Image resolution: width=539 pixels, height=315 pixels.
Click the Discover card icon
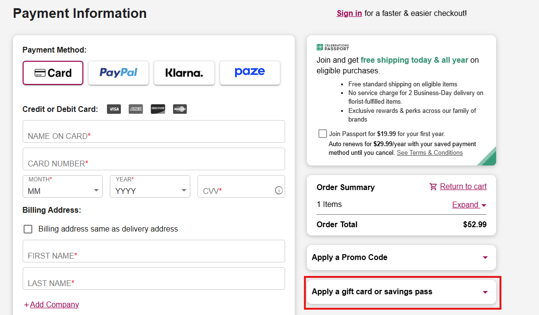[158, 109]
